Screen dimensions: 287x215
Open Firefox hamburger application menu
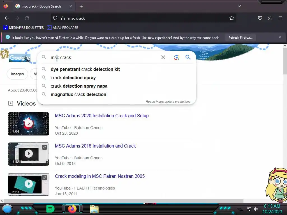pos(280,18)
